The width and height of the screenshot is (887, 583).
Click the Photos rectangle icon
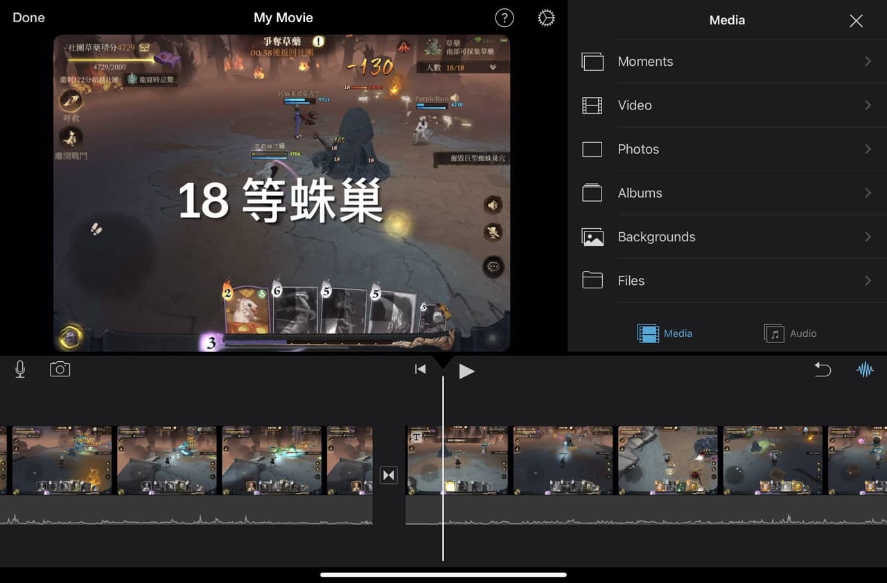click(x=592, y=149)
